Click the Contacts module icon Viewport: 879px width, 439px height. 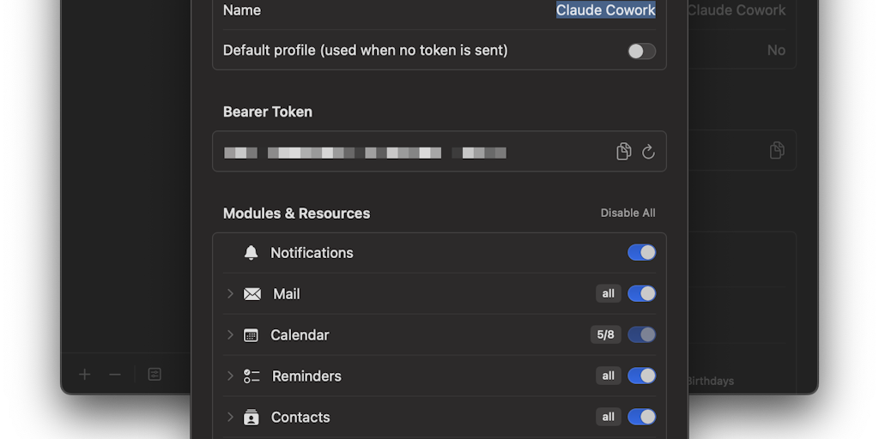251,418
